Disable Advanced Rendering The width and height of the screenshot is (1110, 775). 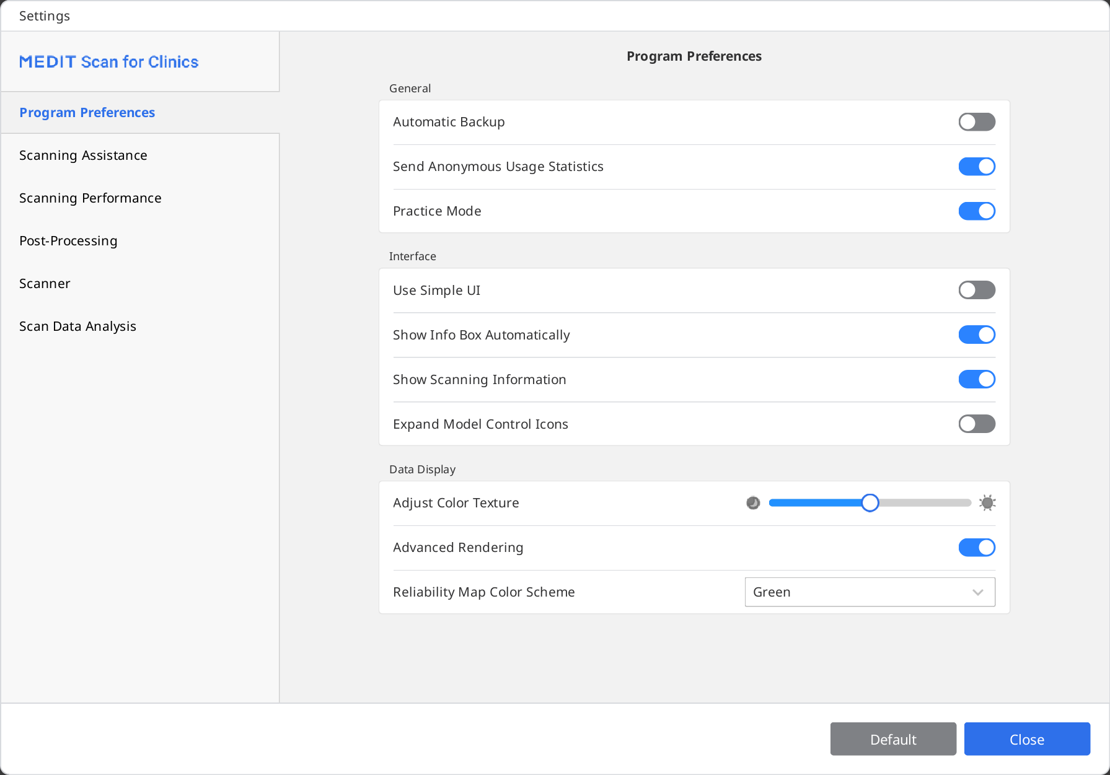click(x=977, y=547)
